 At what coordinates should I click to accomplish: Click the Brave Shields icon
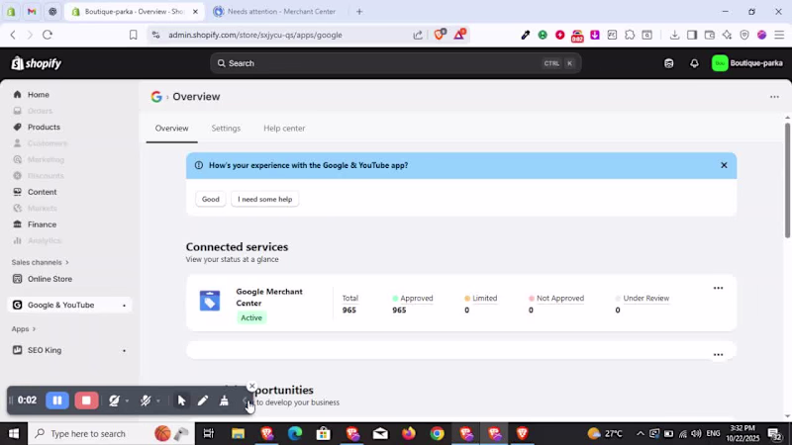click(x=440, y=35)
